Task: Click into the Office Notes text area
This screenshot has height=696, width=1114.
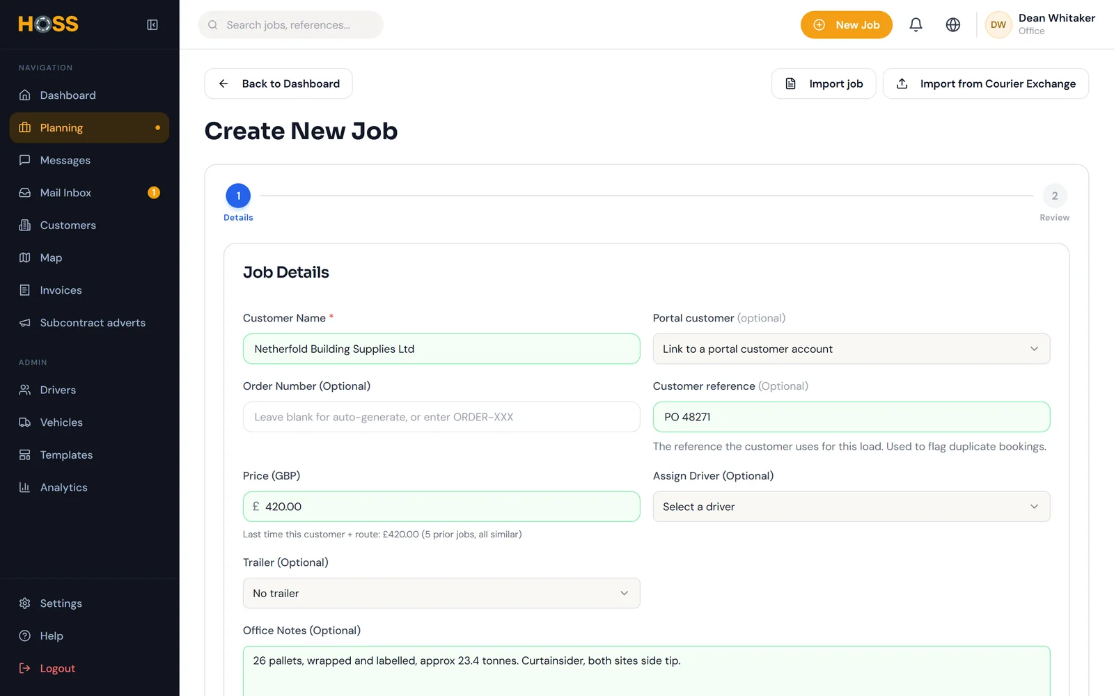Action: click(646, 672)
